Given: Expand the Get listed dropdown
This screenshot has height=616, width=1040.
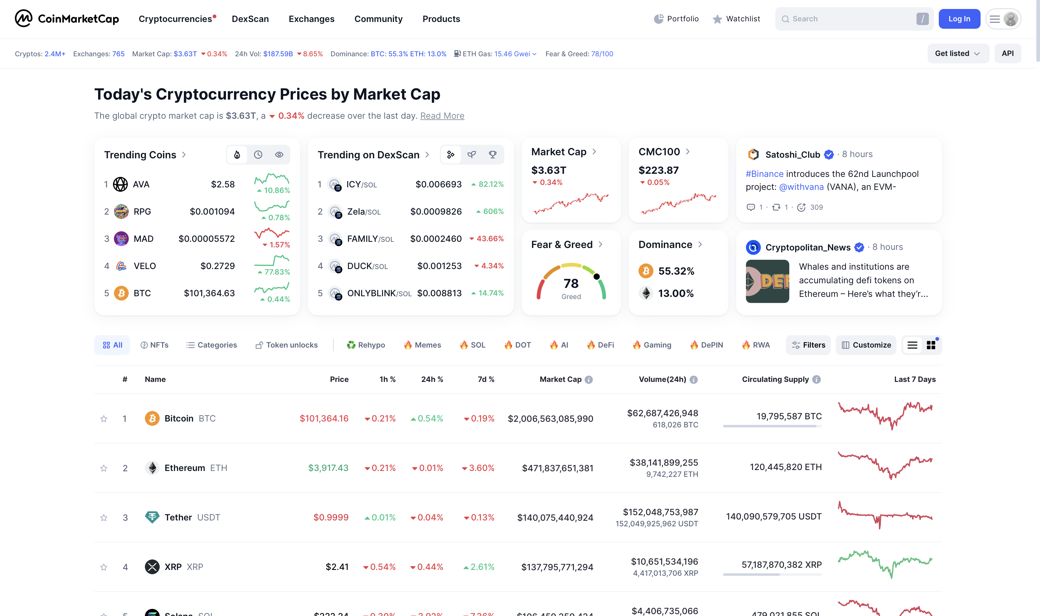Looking at the screenshot, I should pos(958,53).
